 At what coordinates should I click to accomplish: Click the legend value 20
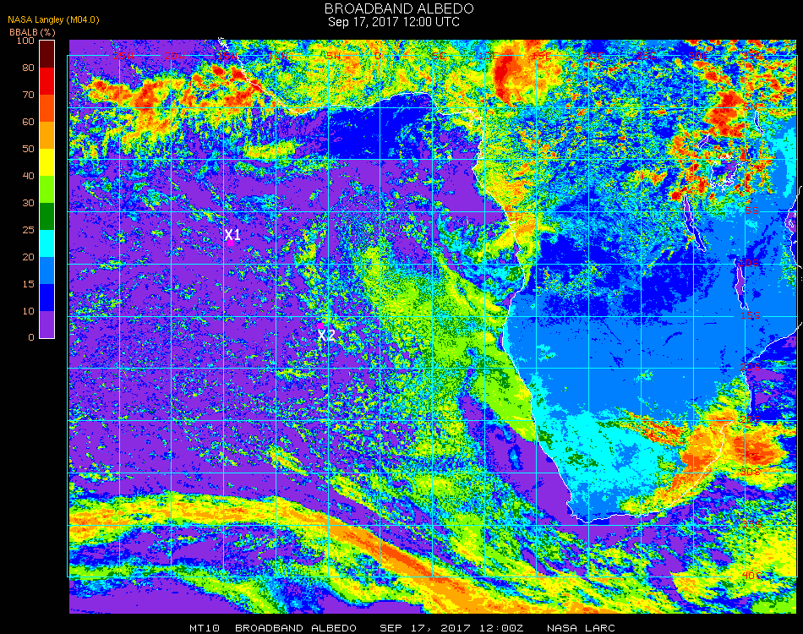point(28,257)
